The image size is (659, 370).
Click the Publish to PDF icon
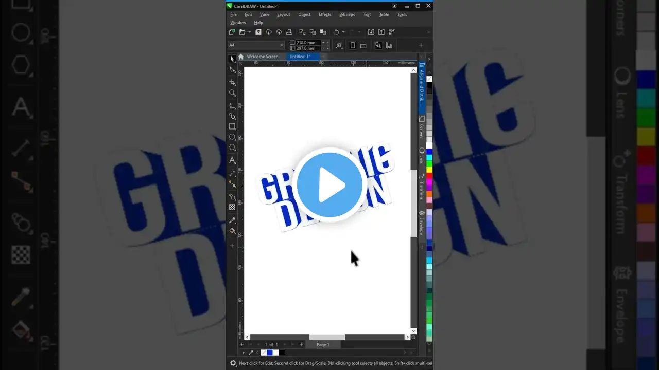(x=391, y=32)
